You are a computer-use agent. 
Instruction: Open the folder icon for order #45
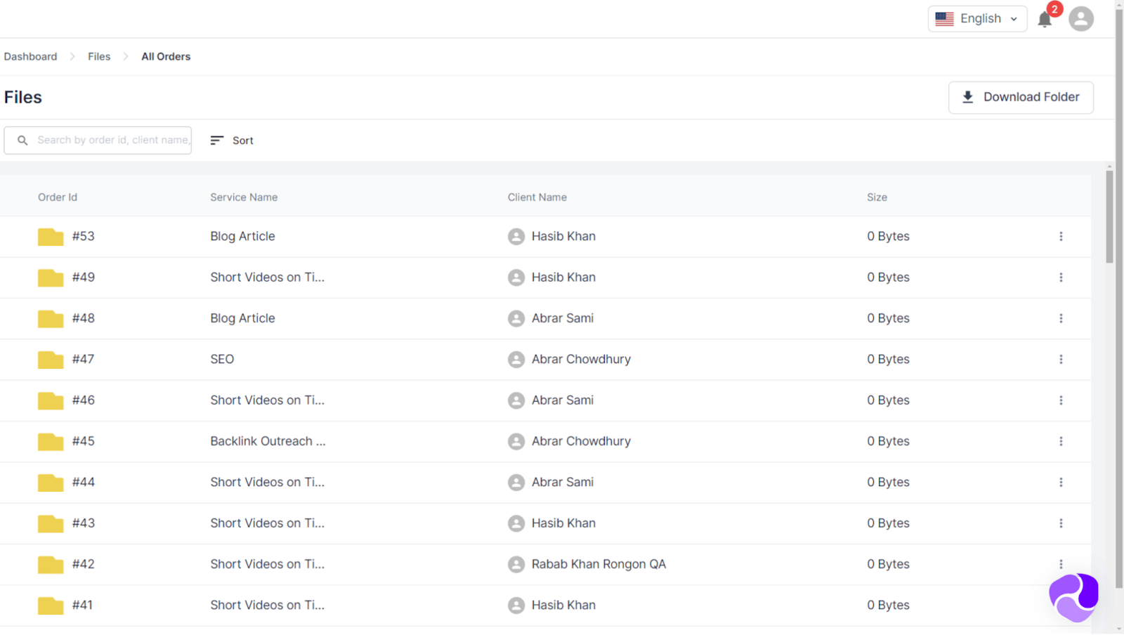point(51,442)
